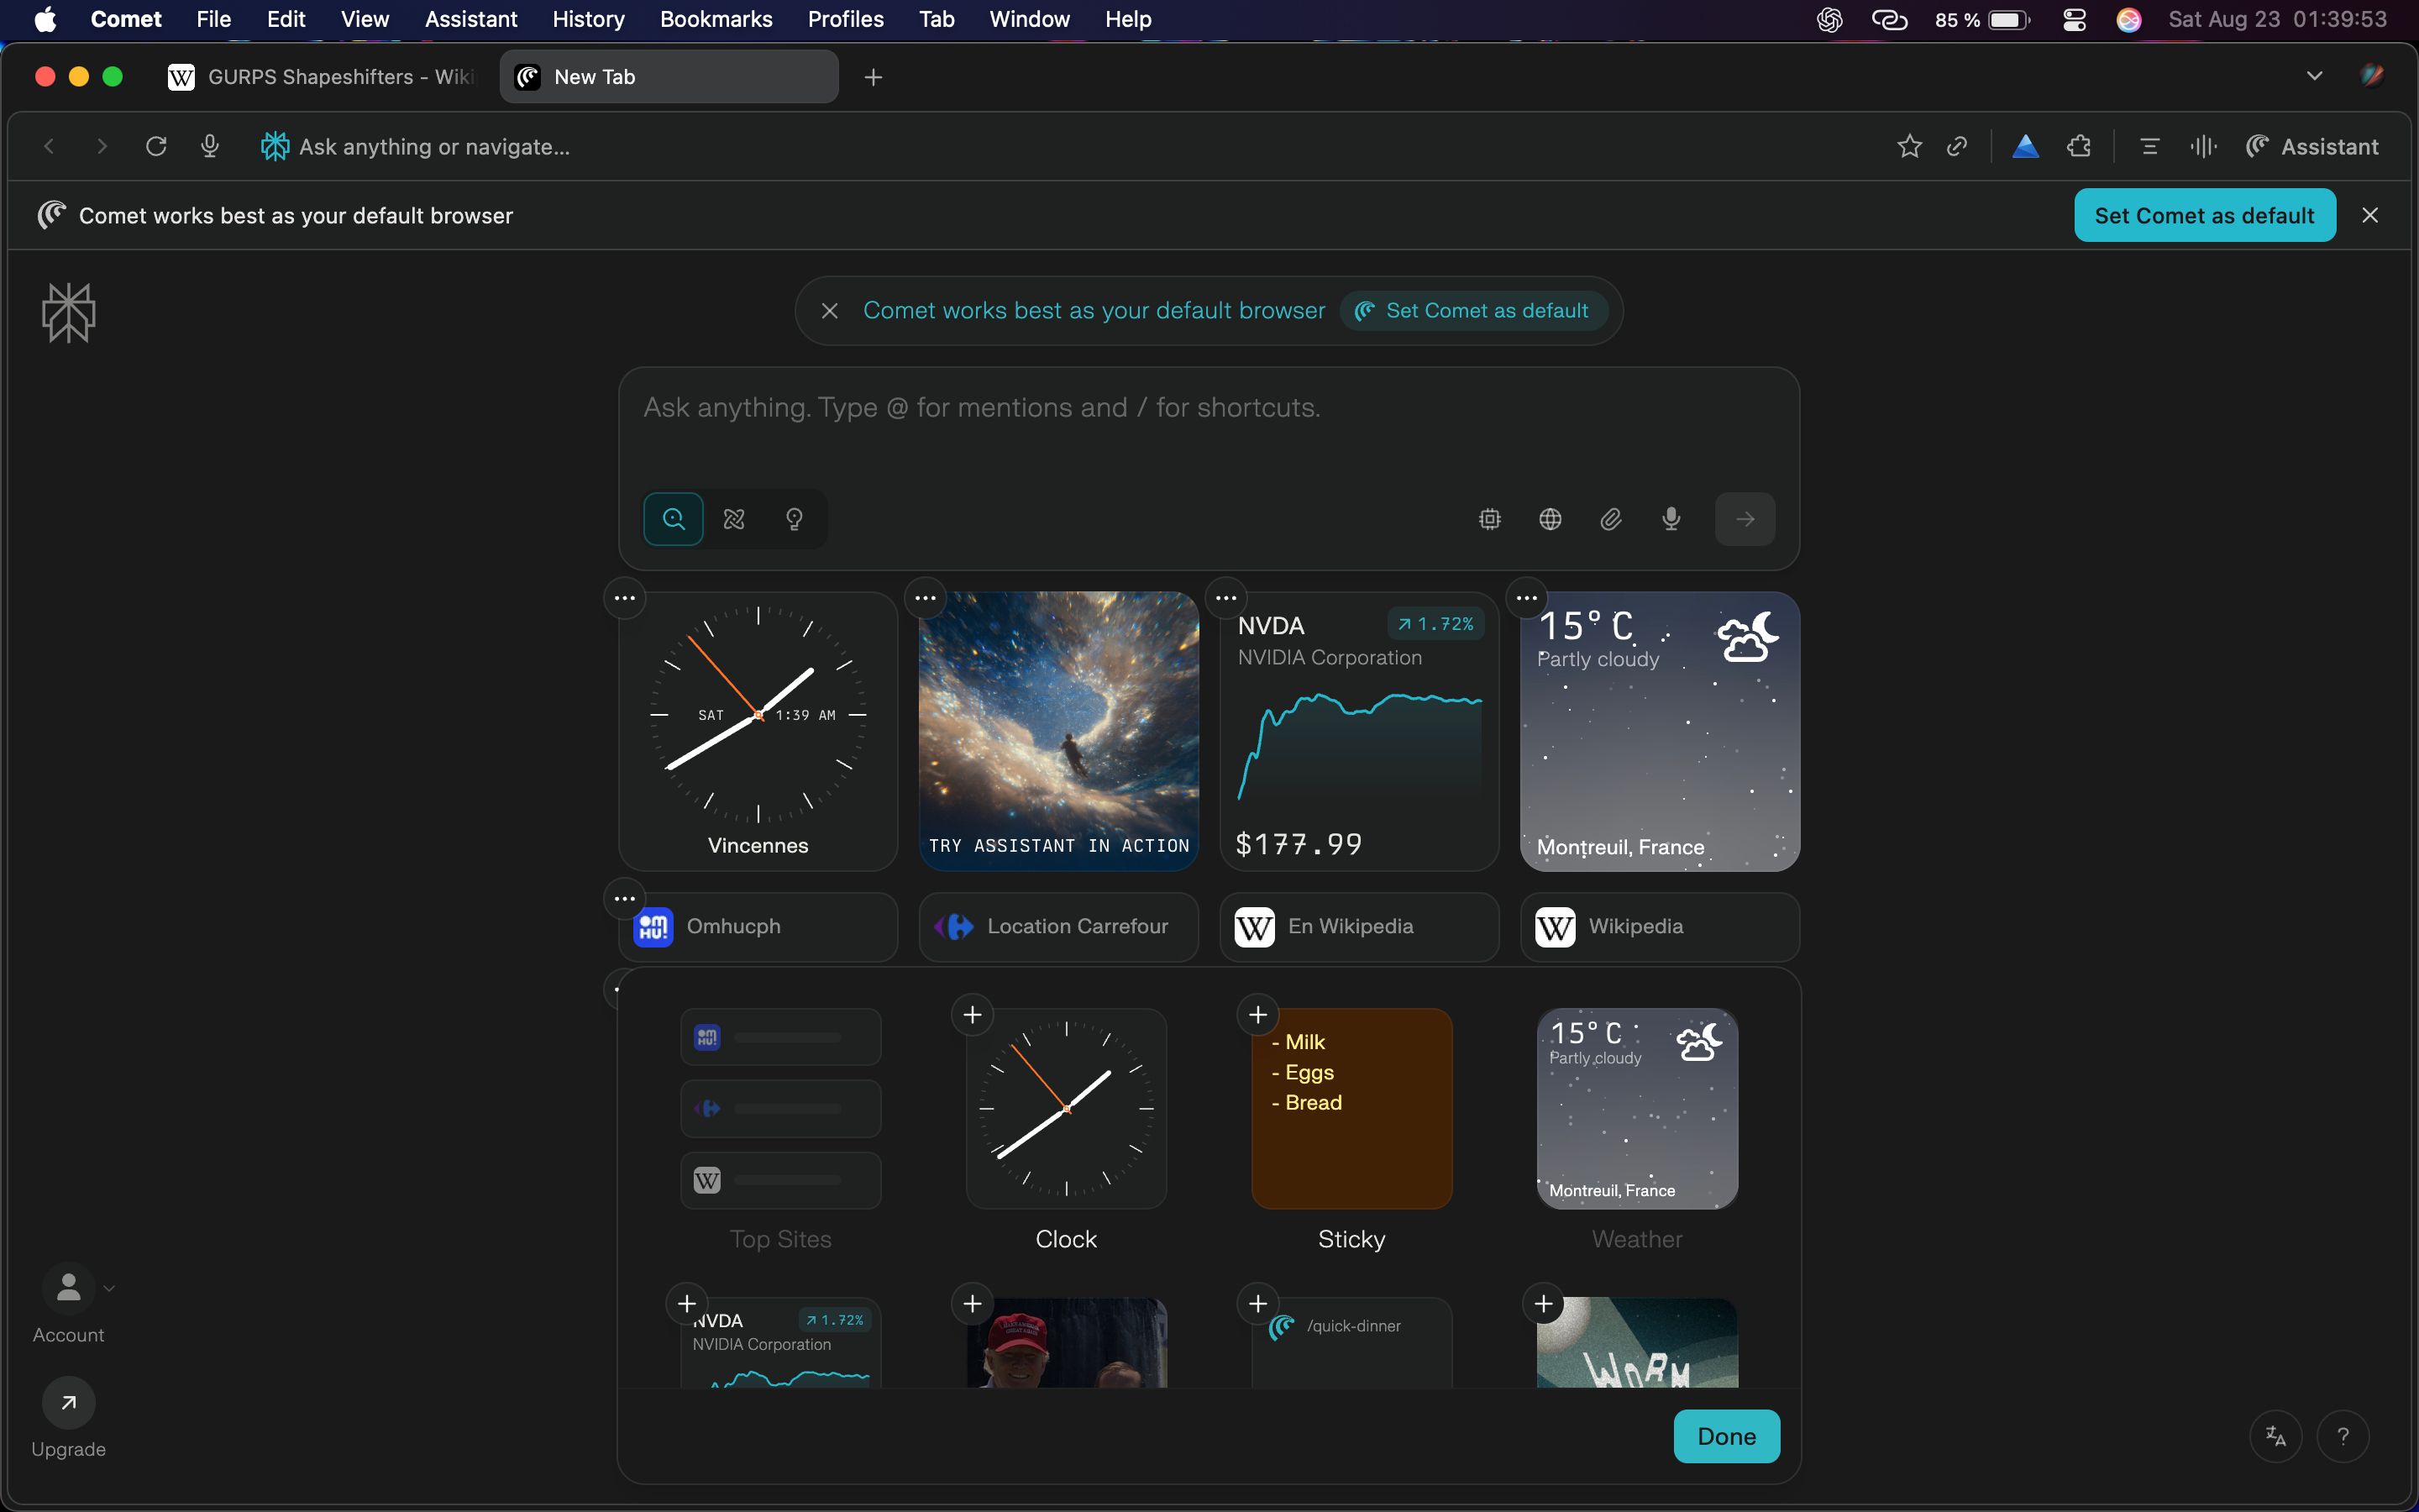Screen dimensions: 2419x1512
Task: Expand the tab list chevron
Action: pos(2314,76)
